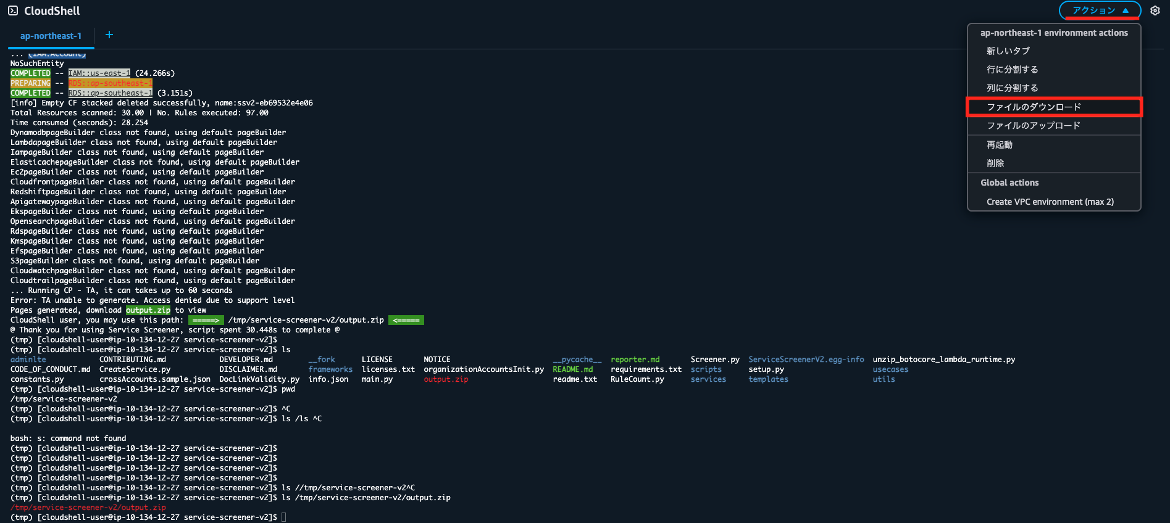Click the DocLinkValidity.py file name
The width and height of the screenshot is (1170, 523).
(259, 379)
